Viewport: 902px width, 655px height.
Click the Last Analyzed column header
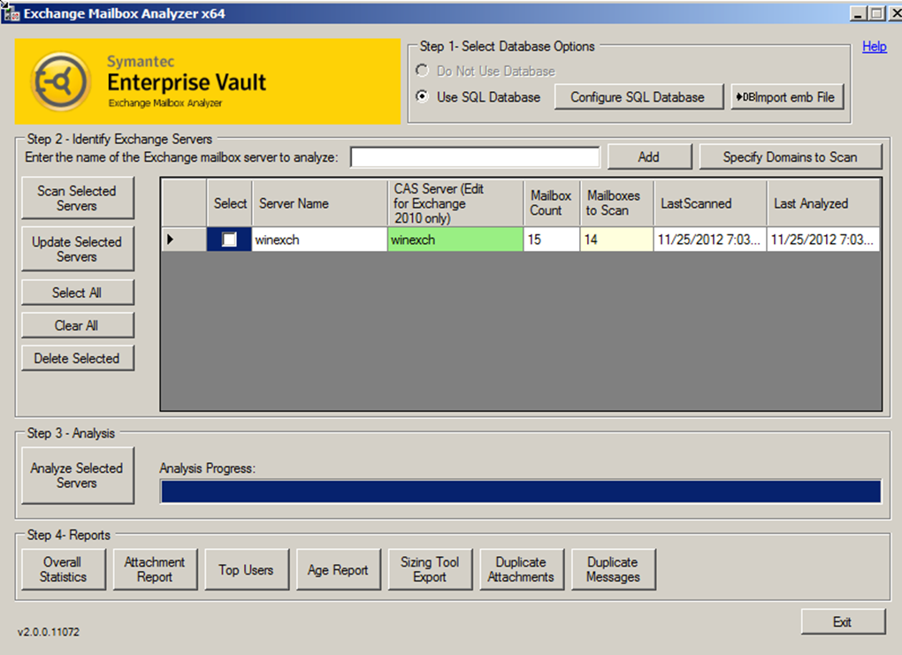(x=823, y=203)
